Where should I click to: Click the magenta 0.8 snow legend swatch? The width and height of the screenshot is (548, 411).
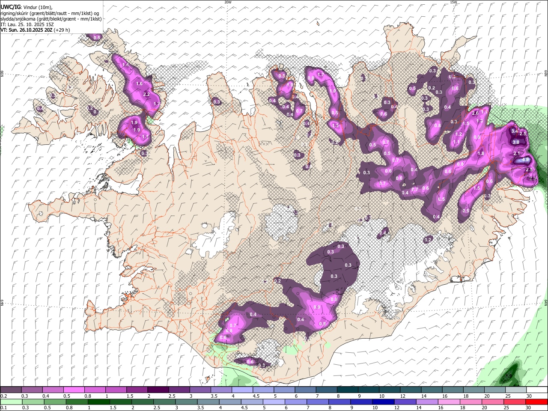(95, 390)
